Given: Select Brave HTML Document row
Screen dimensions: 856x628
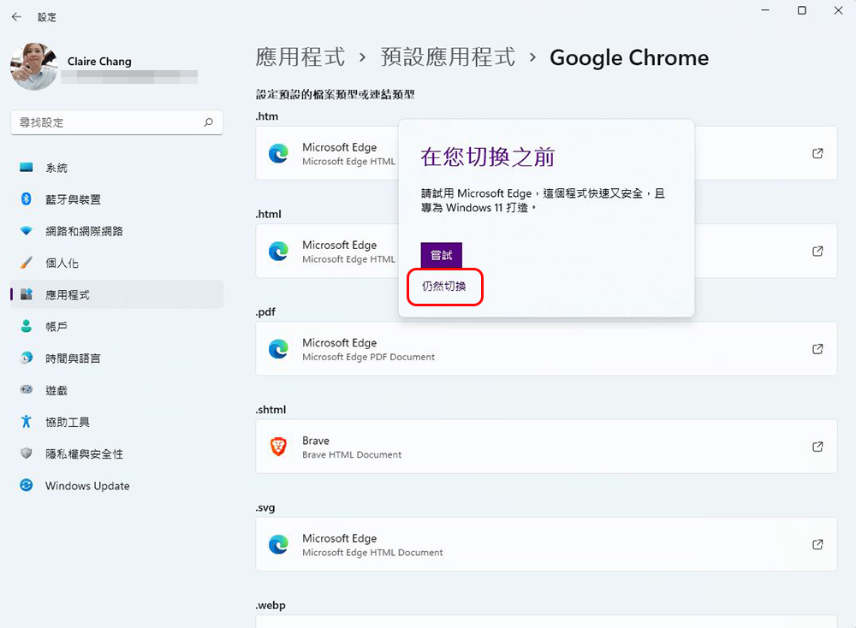Looking at the screenshot, I should pos(546,447).
